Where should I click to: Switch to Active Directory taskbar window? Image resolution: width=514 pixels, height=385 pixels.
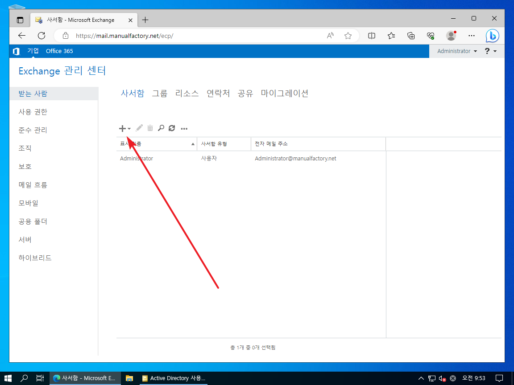coord(174,378)
